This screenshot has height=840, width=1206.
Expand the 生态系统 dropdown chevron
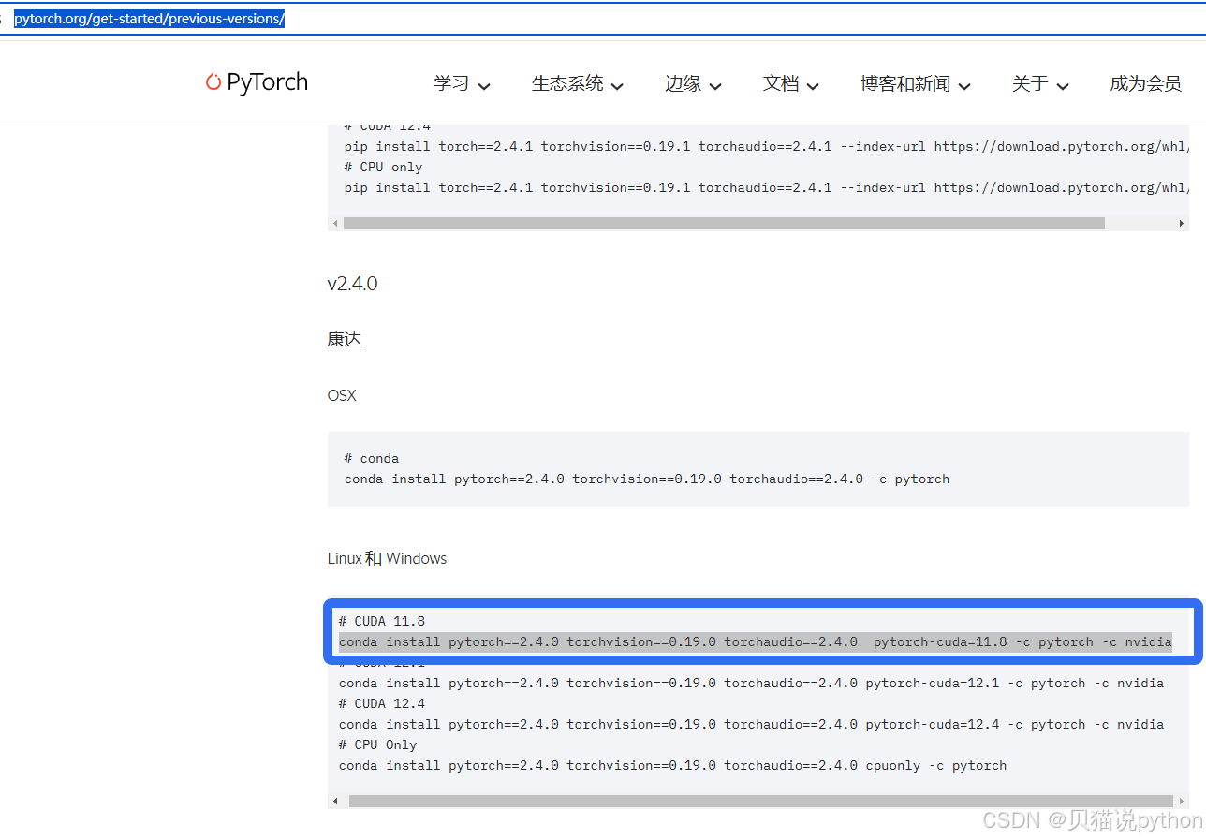tap(618, 85)
